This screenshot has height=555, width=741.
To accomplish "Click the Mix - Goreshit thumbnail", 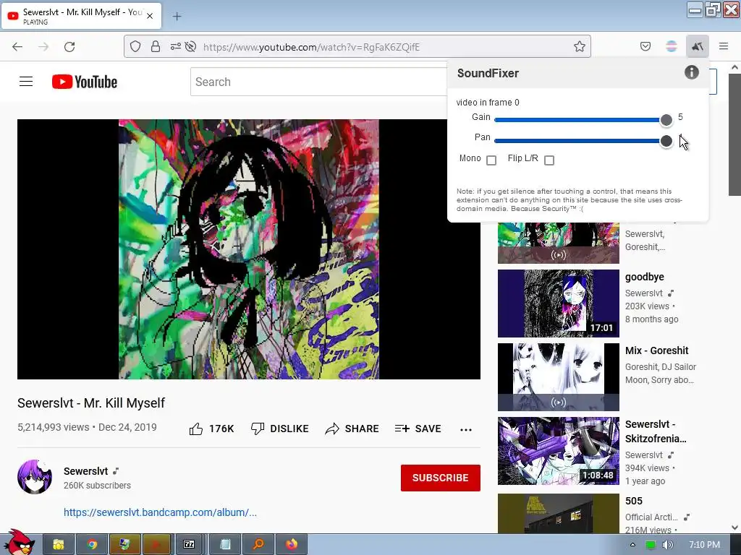I will pos(558,377).
